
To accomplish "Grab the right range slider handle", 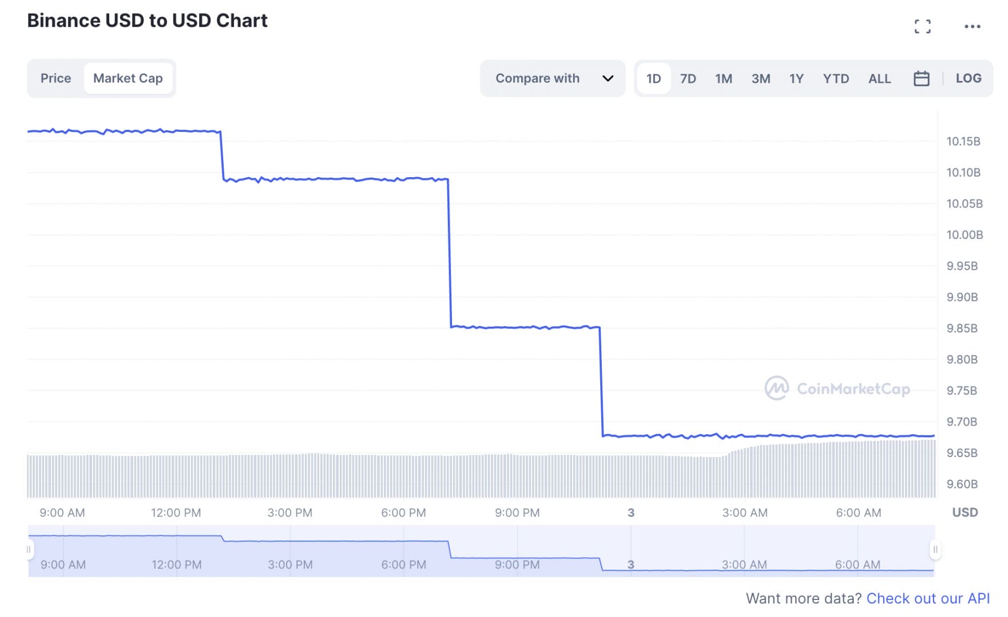I will pos(935,550).
